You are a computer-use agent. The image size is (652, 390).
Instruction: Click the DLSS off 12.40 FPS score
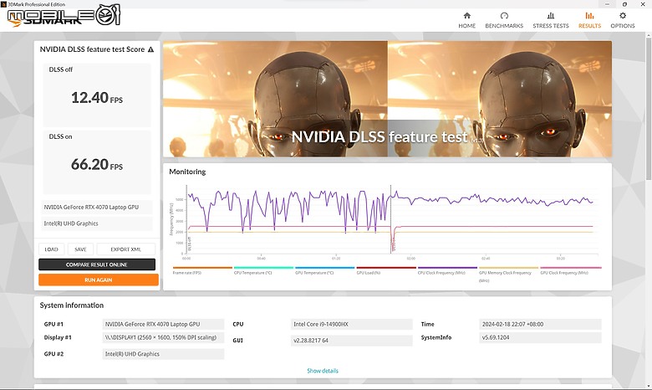pos(97,98)
